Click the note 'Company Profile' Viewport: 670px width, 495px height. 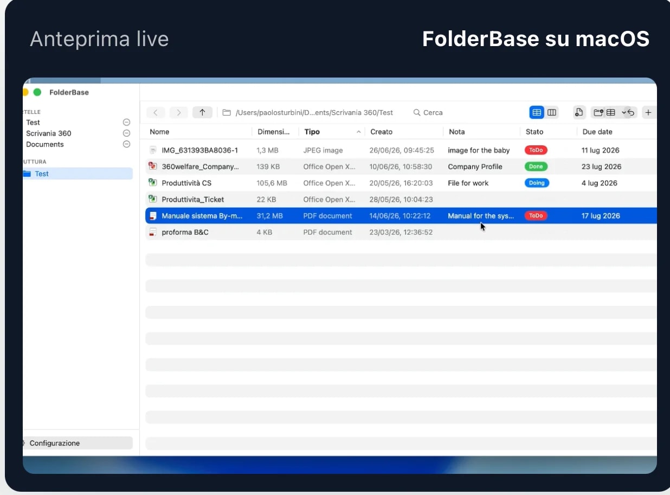pos(475,166)
